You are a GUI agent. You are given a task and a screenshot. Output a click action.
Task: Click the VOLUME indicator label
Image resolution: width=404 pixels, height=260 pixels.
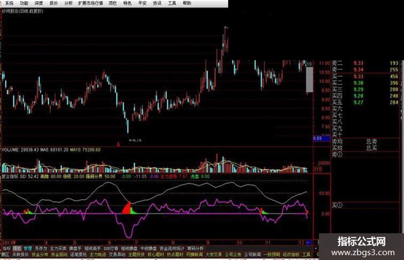(x=10, y=150)
